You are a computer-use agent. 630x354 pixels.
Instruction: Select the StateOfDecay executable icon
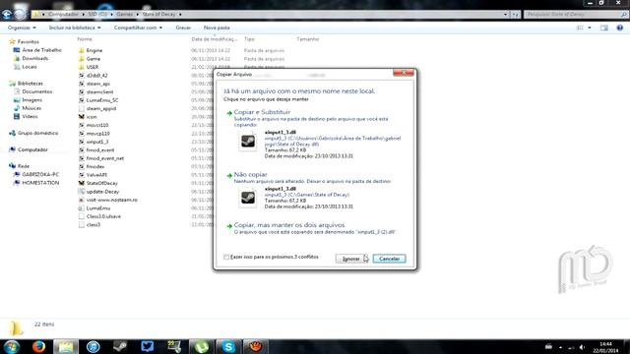(82, 183)
